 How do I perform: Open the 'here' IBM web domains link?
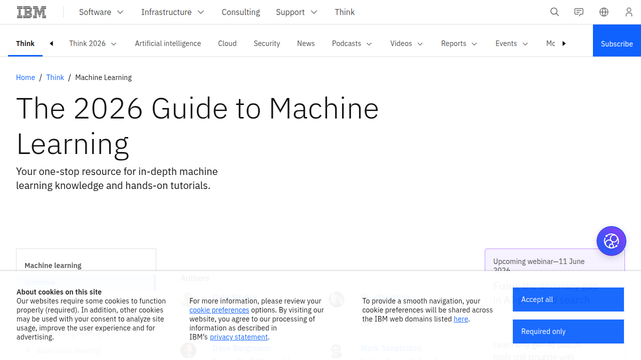(x=461, y=319)
